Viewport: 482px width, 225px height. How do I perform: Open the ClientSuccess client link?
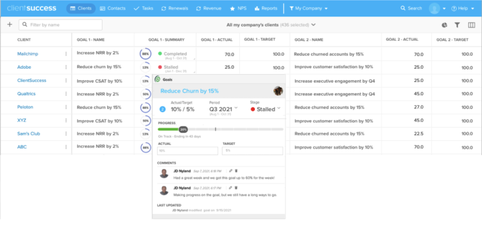[31, 80]
